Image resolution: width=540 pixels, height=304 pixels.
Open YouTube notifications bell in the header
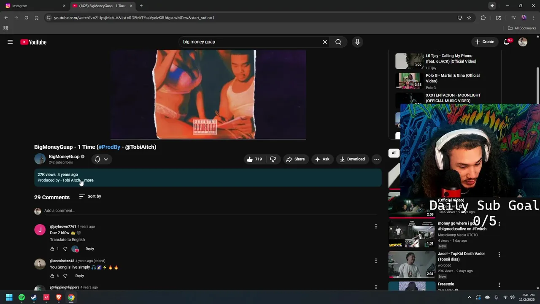click(507, 42)
